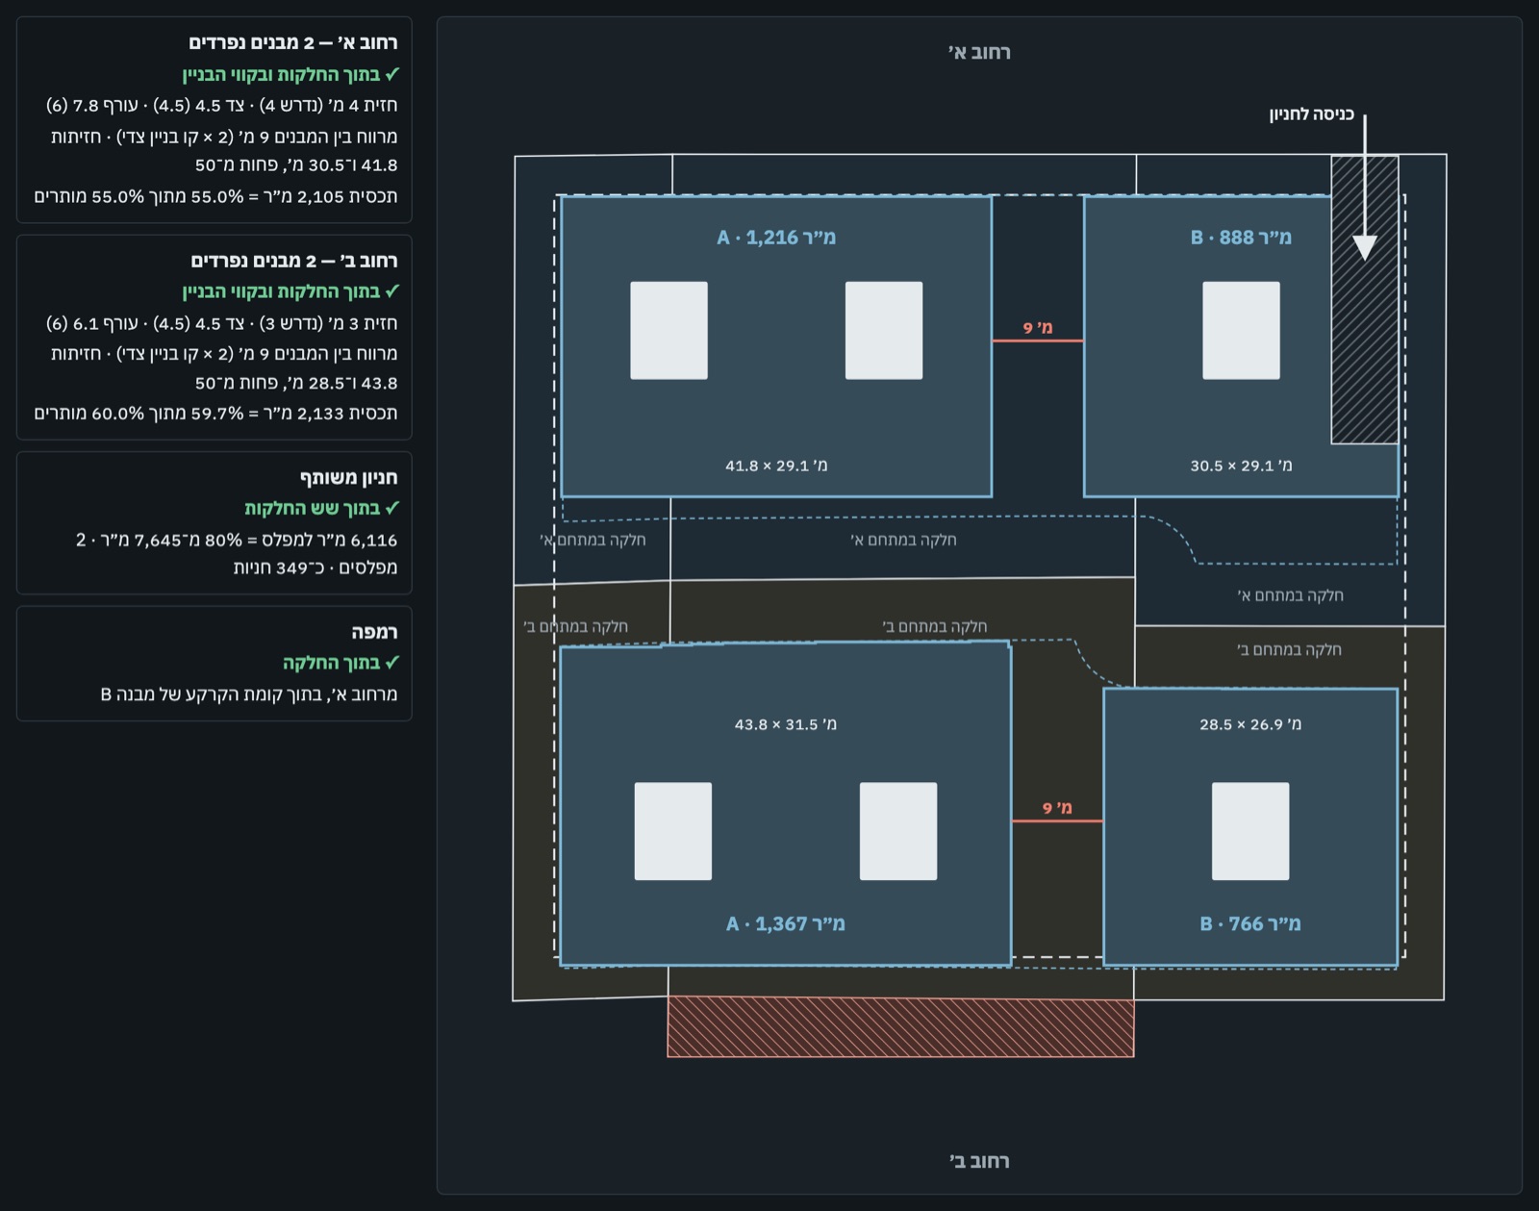Click the right white core in building A 1,367
This screenshot has height=1211, width=1539.
(x=897, y=831)
